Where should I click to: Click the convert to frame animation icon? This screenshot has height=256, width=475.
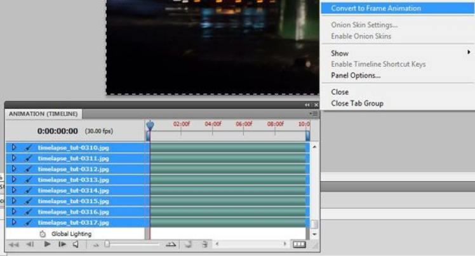(299, 244)
